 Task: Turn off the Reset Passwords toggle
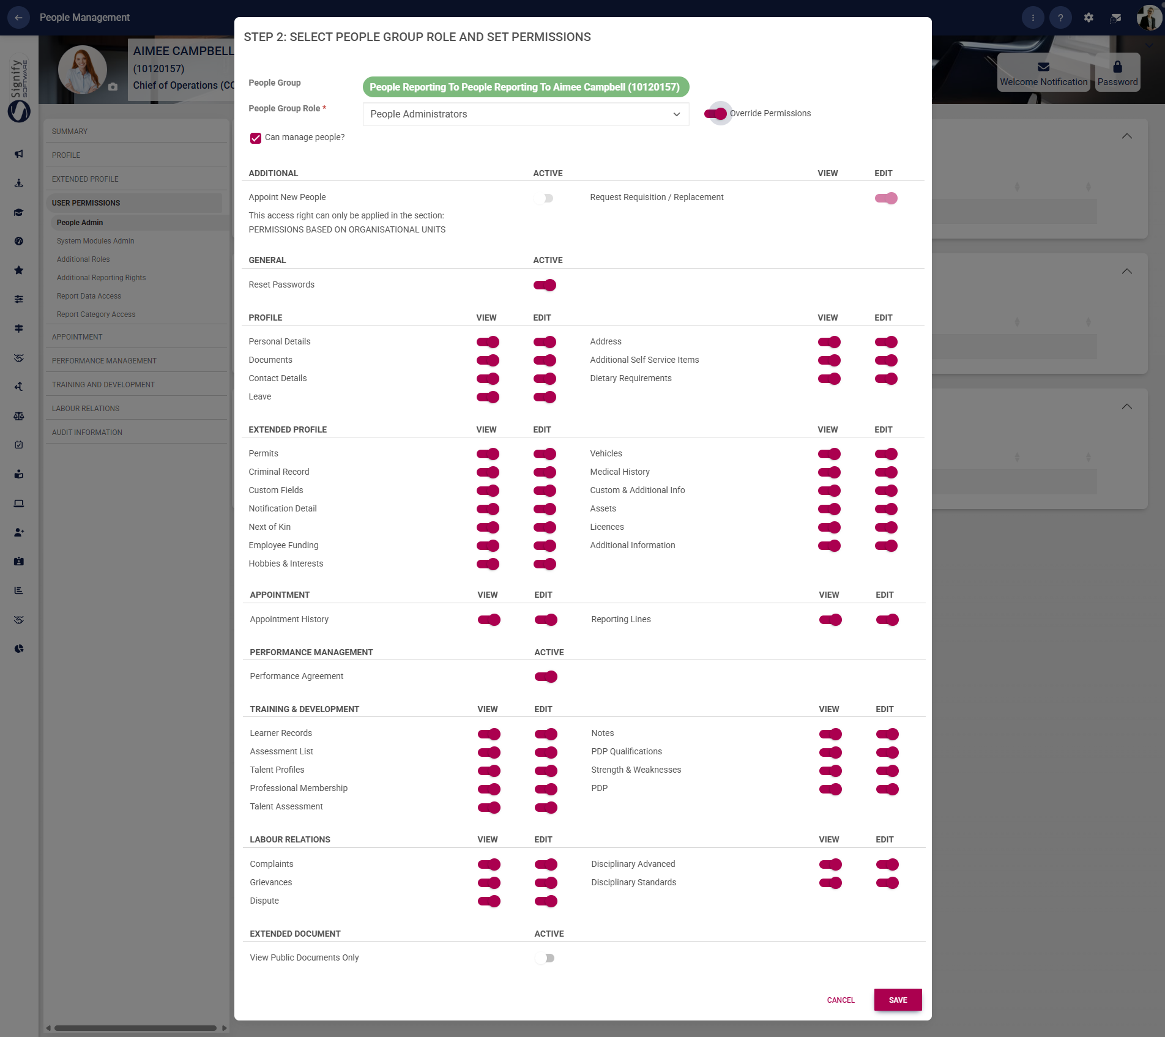pos(545,284)
